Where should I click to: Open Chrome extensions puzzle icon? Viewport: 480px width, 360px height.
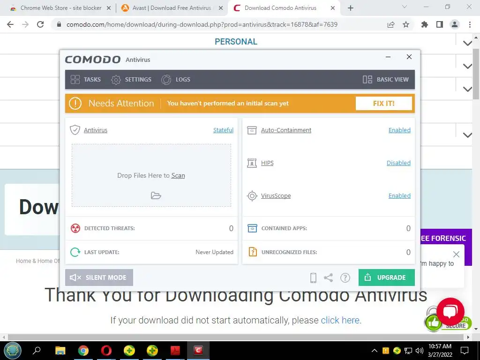click(x=424, y=25)
